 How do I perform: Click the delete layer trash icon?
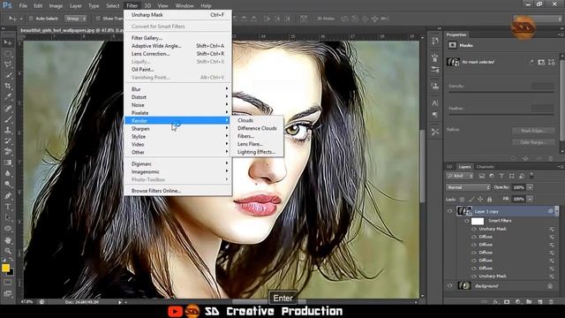pyautogui.click(x=551, y=302)
